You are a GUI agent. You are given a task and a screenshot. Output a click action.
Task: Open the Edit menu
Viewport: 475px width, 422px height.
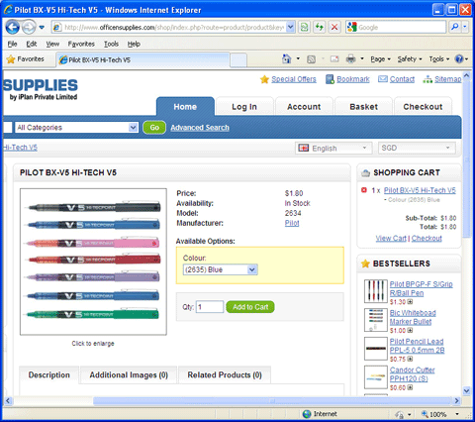coord(32,44)
